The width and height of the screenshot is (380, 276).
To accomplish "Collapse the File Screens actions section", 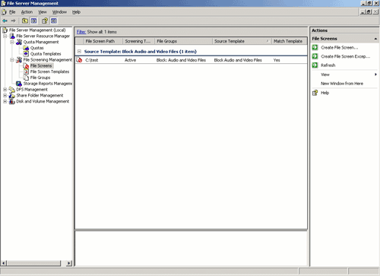I will tap(375, 39).
